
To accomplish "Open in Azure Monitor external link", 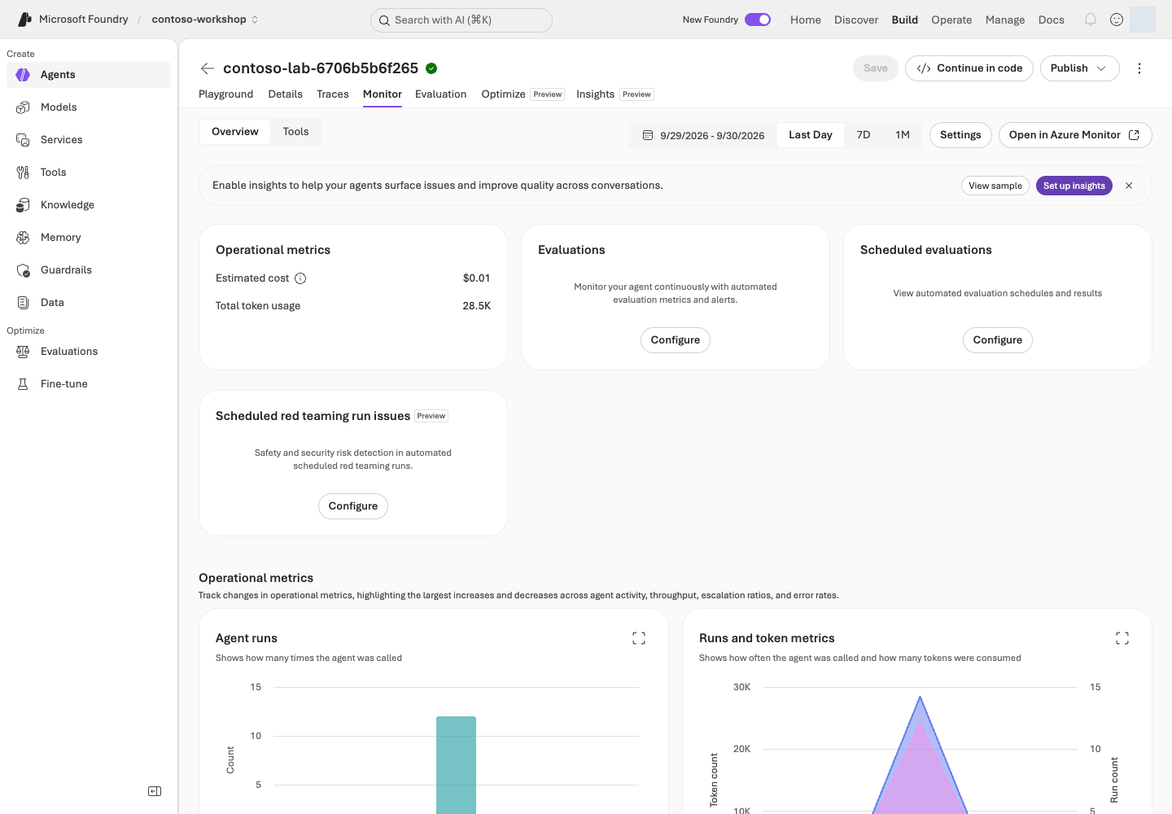I will coord(1075,135).
